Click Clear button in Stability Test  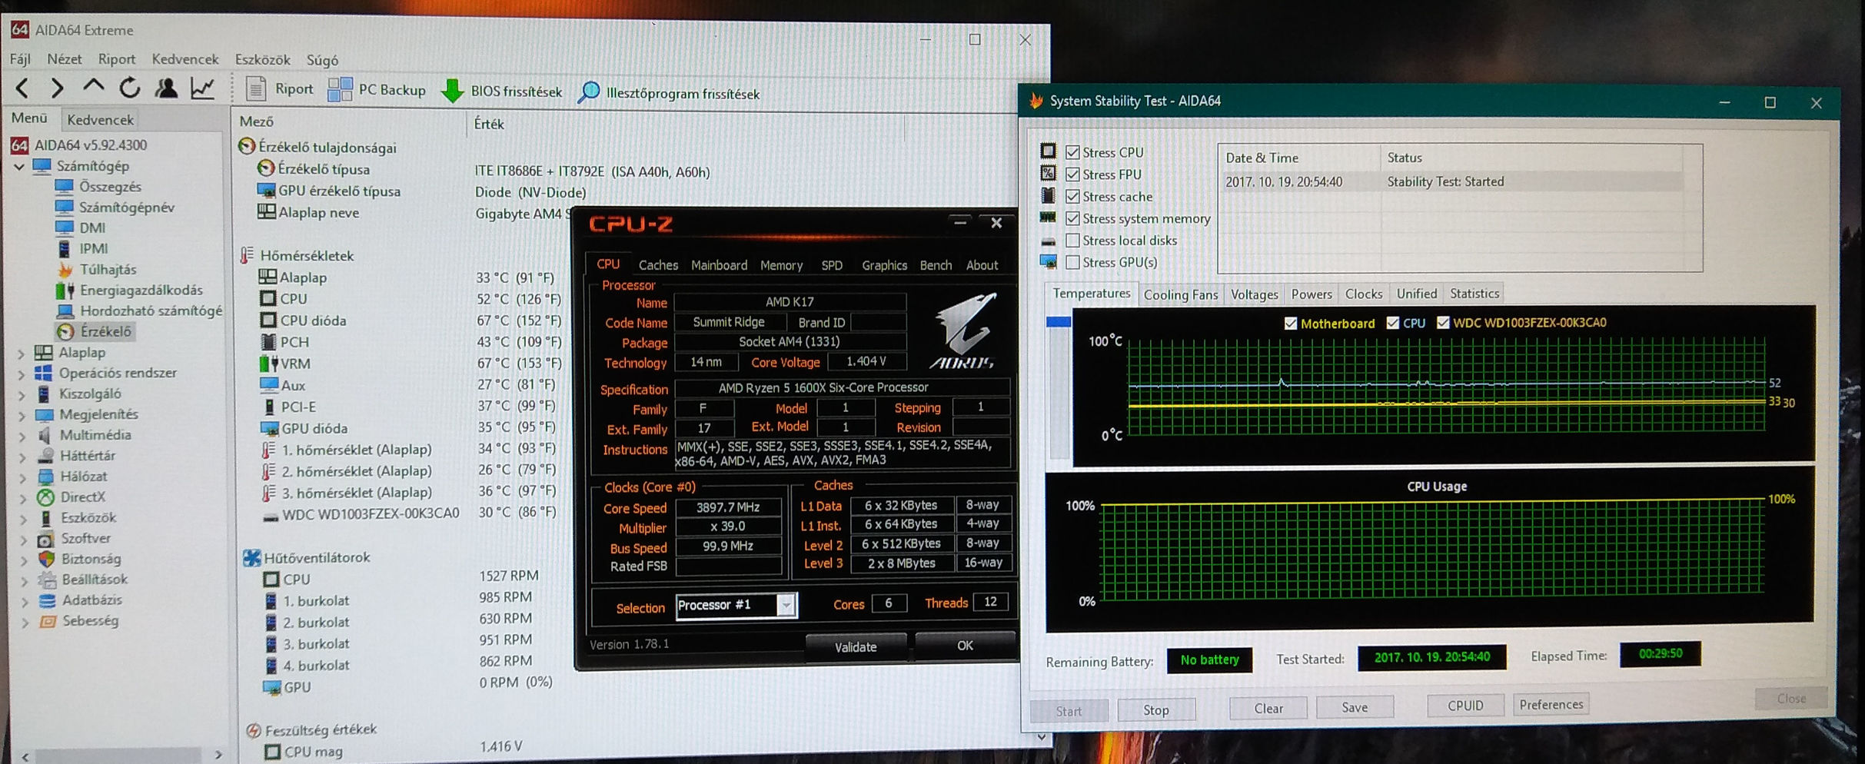point(1268,709)
